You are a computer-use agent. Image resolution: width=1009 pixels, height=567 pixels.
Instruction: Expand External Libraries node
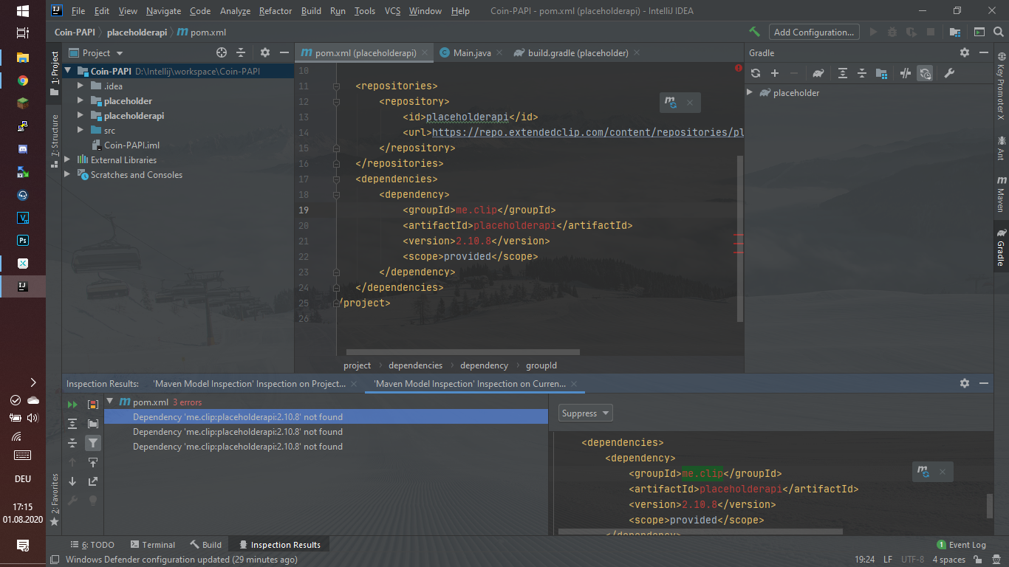tap(68, 159)
